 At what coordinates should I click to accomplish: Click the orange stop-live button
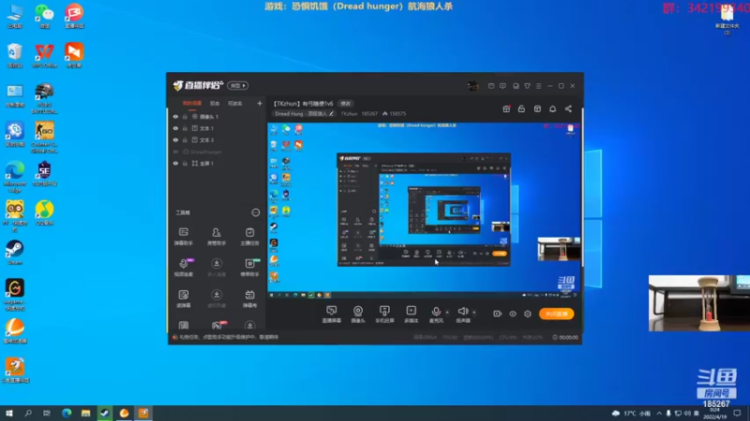tap(556, 313)
